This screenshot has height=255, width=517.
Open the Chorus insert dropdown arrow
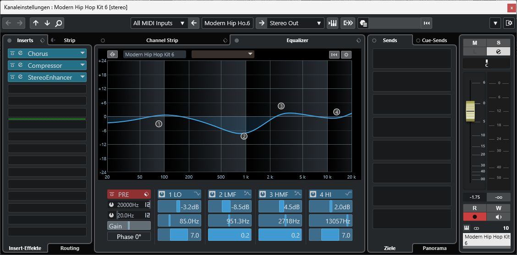82,54
